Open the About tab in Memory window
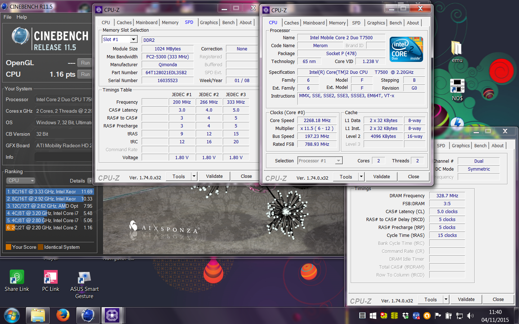 (x=498, y=145)
